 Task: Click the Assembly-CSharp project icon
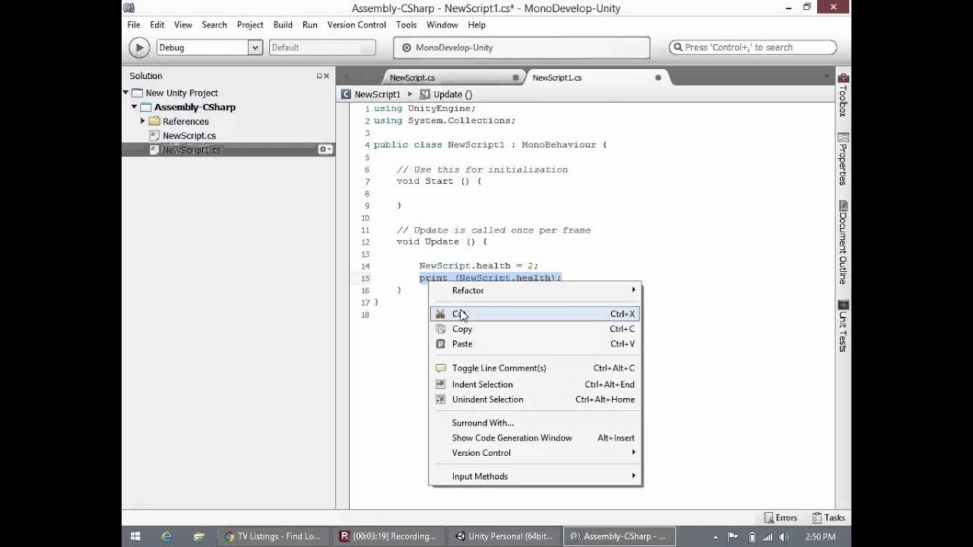coord(146,107)
